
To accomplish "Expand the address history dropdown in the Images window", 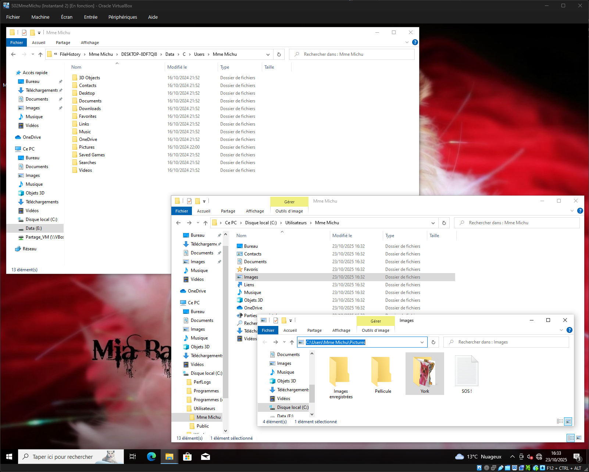I will pyautogui.click(x=422, y=342).
